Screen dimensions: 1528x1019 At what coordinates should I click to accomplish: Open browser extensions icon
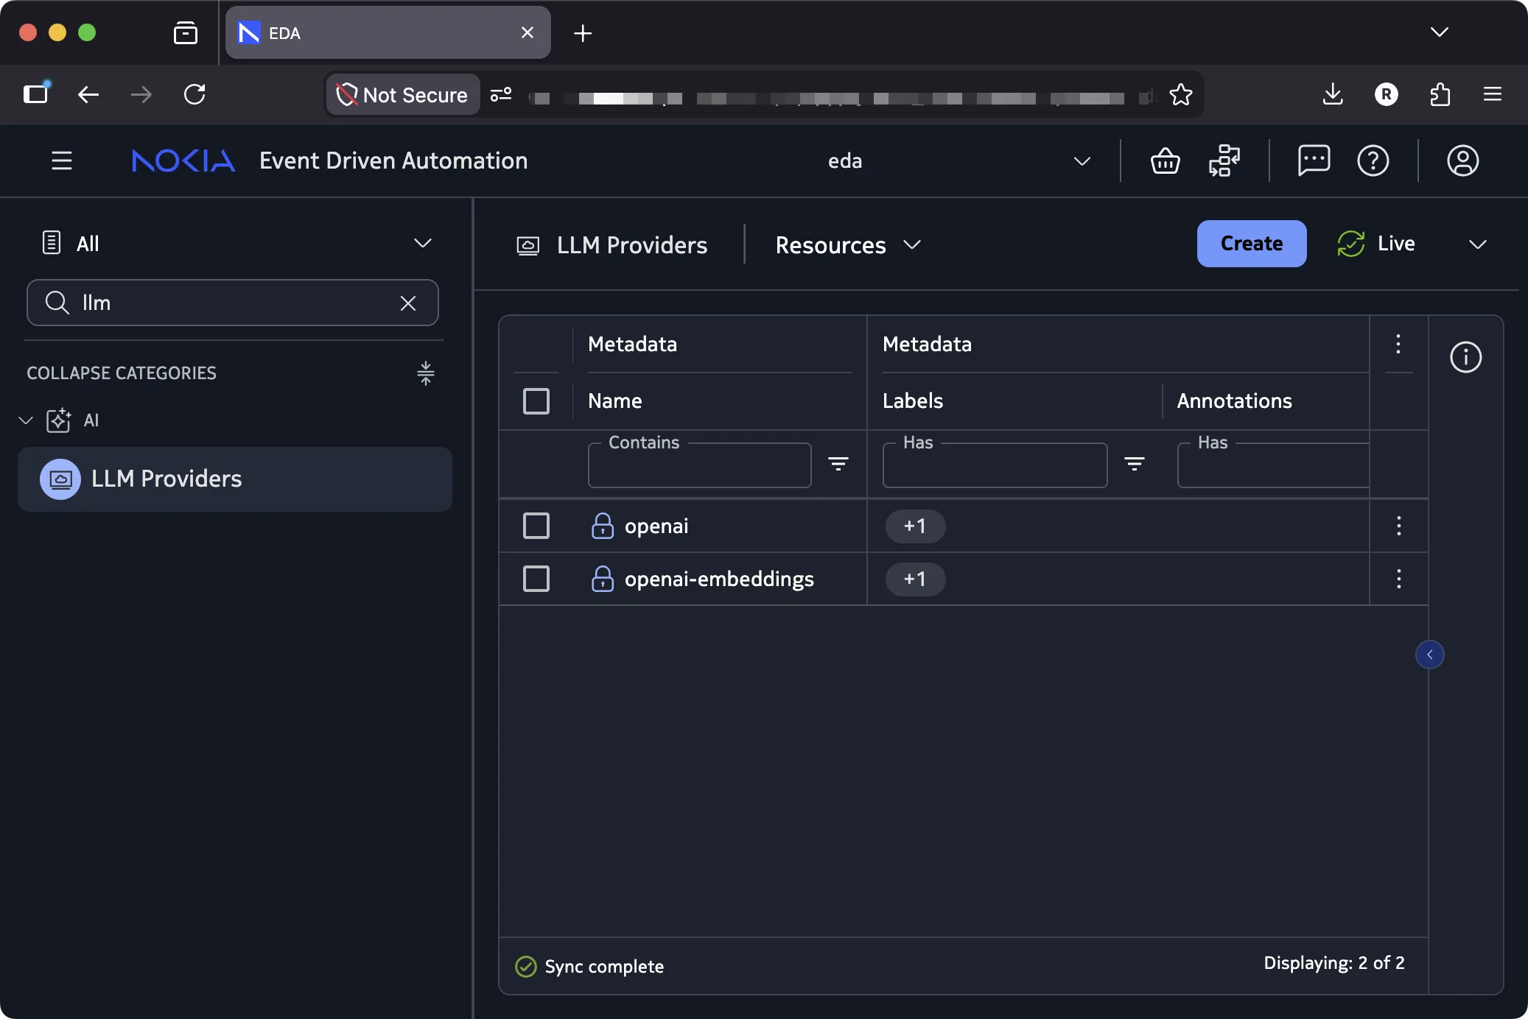pyautogui.click(x=1440, y=94)
